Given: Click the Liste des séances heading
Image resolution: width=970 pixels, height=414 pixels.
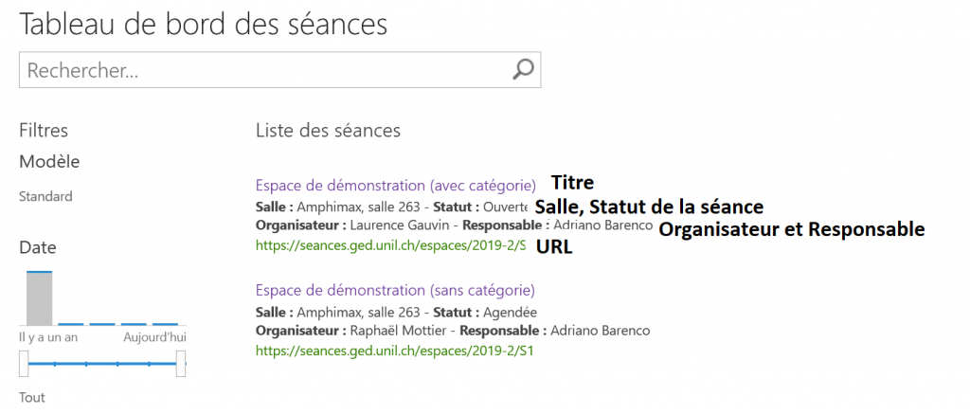Looking at the screenshot, I should pos(328,131).
